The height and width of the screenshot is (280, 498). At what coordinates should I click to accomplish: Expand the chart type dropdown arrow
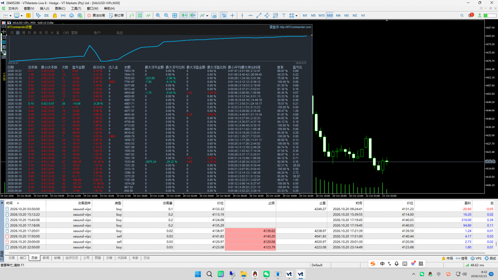click(10, 15)
